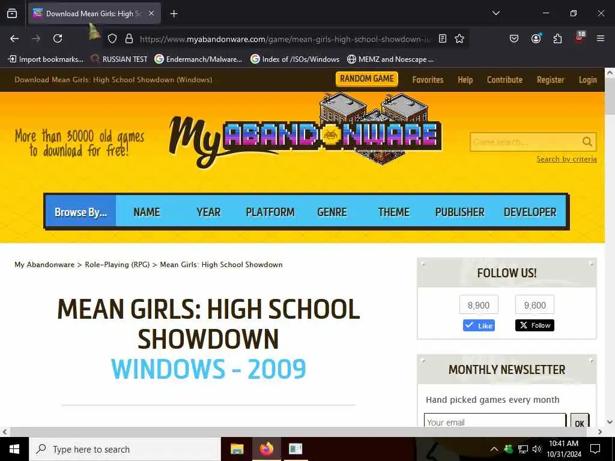Viewport: 615px width, 461px height.
Task: Open the extensions panel
Action: pos(557,38)
